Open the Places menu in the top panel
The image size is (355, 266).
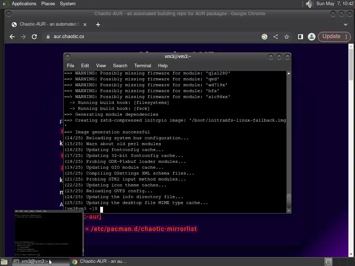(x=48, y=3)
